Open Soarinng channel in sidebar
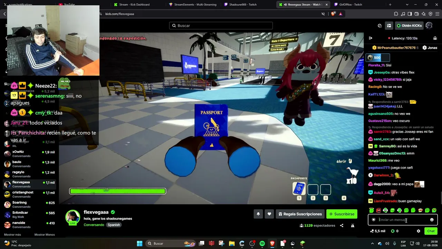This screenshot has width=442, height=249. point(29,205)
